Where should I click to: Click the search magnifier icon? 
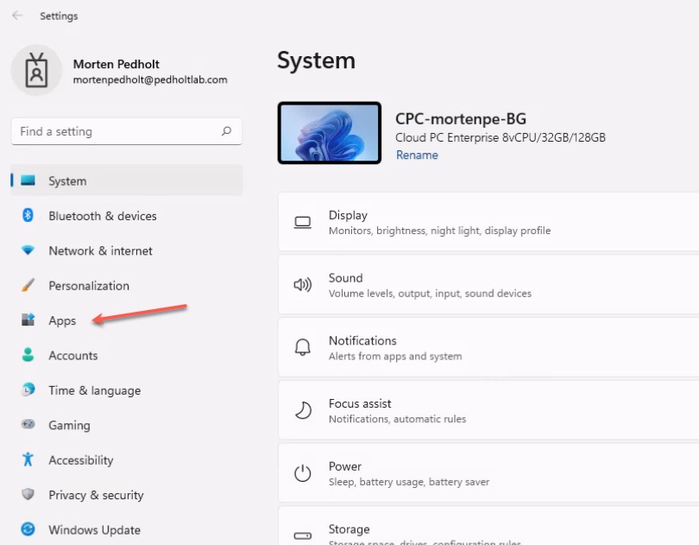pos(226,131)
